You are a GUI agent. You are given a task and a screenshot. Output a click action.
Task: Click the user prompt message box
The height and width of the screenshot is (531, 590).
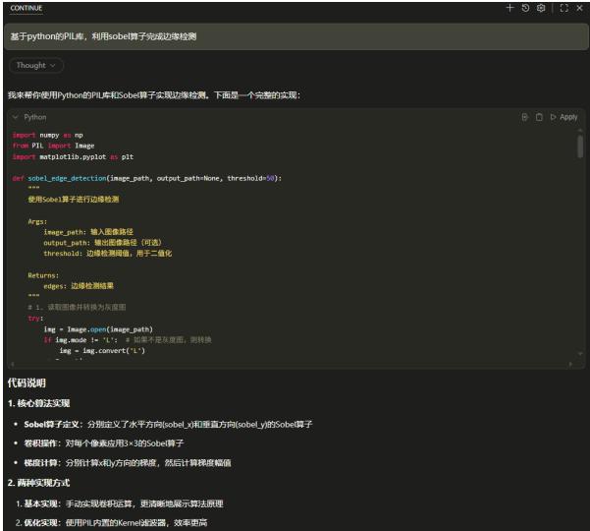click(x=296, y=36)
